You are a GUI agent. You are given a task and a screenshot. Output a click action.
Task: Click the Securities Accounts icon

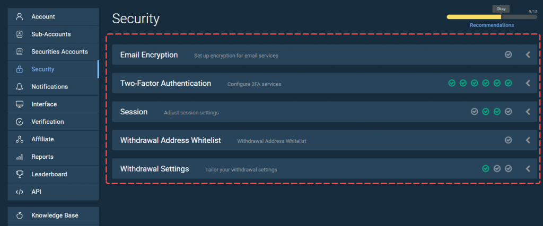click(x=20, y=51)
